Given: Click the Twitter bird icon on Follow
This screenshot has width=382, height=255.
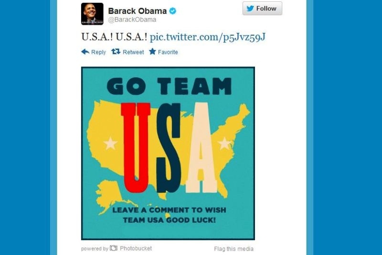Looking at the screenshot, I should [x=250, y=9].
